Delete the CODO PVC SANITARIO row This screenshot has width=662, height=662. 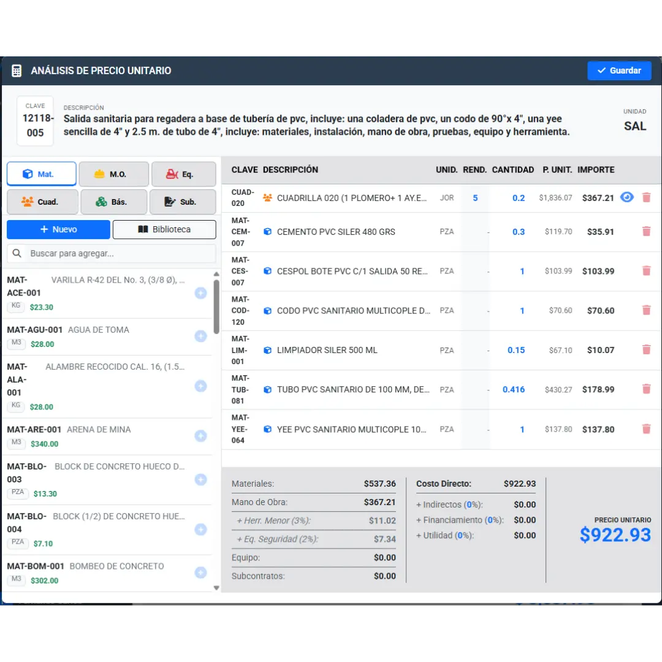tap(646, 310)
